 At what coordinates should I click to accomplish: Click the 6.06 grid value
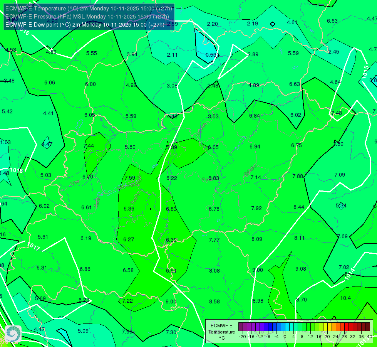[x=50, y=83]
